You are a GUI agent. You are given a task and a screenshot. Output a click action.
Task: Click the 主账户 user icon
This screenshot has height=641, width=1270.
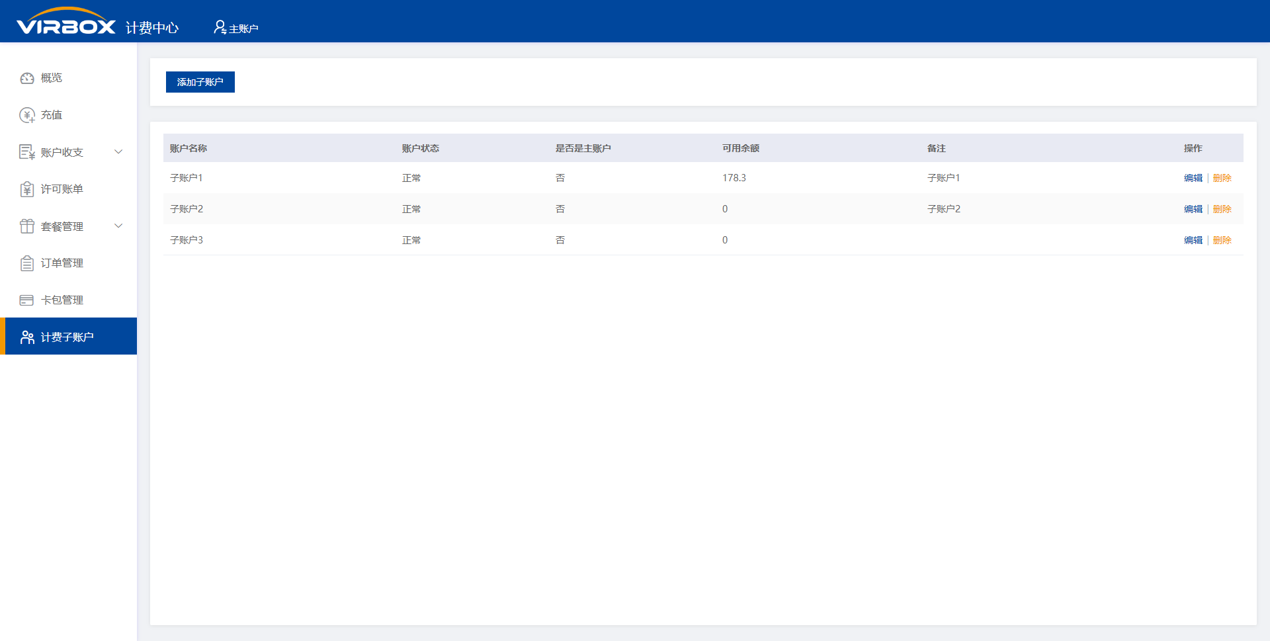(220, 27)
